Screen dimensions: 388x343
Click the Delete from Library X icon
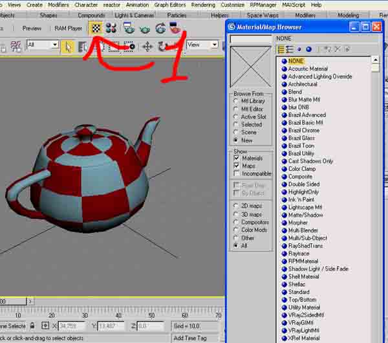tap(338, 49)
